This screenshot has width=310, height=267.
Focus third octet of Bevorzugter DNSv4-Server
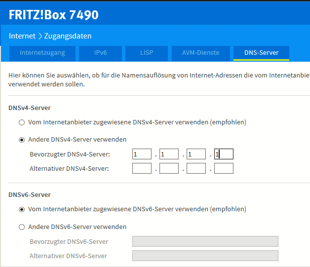196,154
